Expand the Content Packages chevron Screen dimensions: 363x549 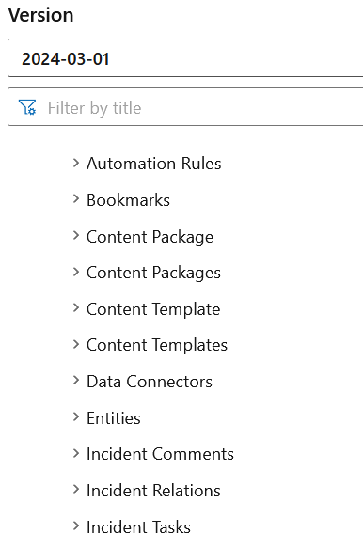coord(75,272)
